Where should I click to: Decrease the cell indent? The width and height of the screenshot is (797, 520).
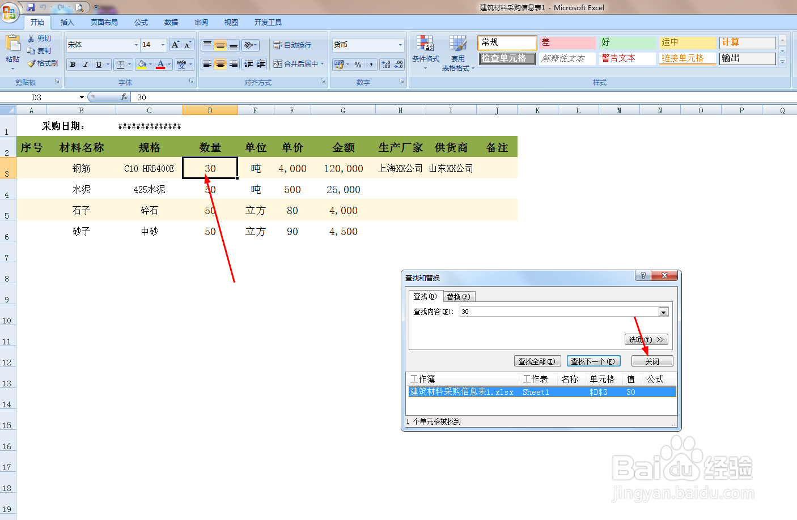(248, 64)
